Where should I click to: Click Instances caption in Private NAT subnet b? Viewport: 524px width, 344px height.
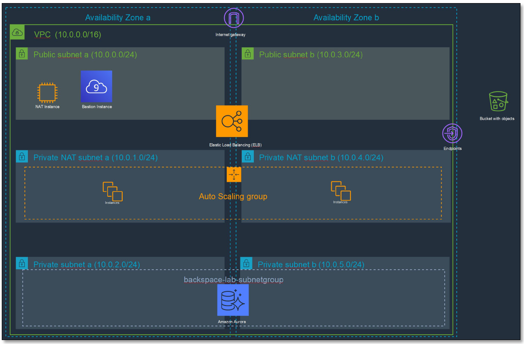(x=340, y=202)
